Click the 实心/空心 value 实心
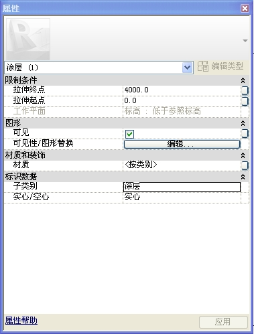The image size is (254, 334). [182, 197]
